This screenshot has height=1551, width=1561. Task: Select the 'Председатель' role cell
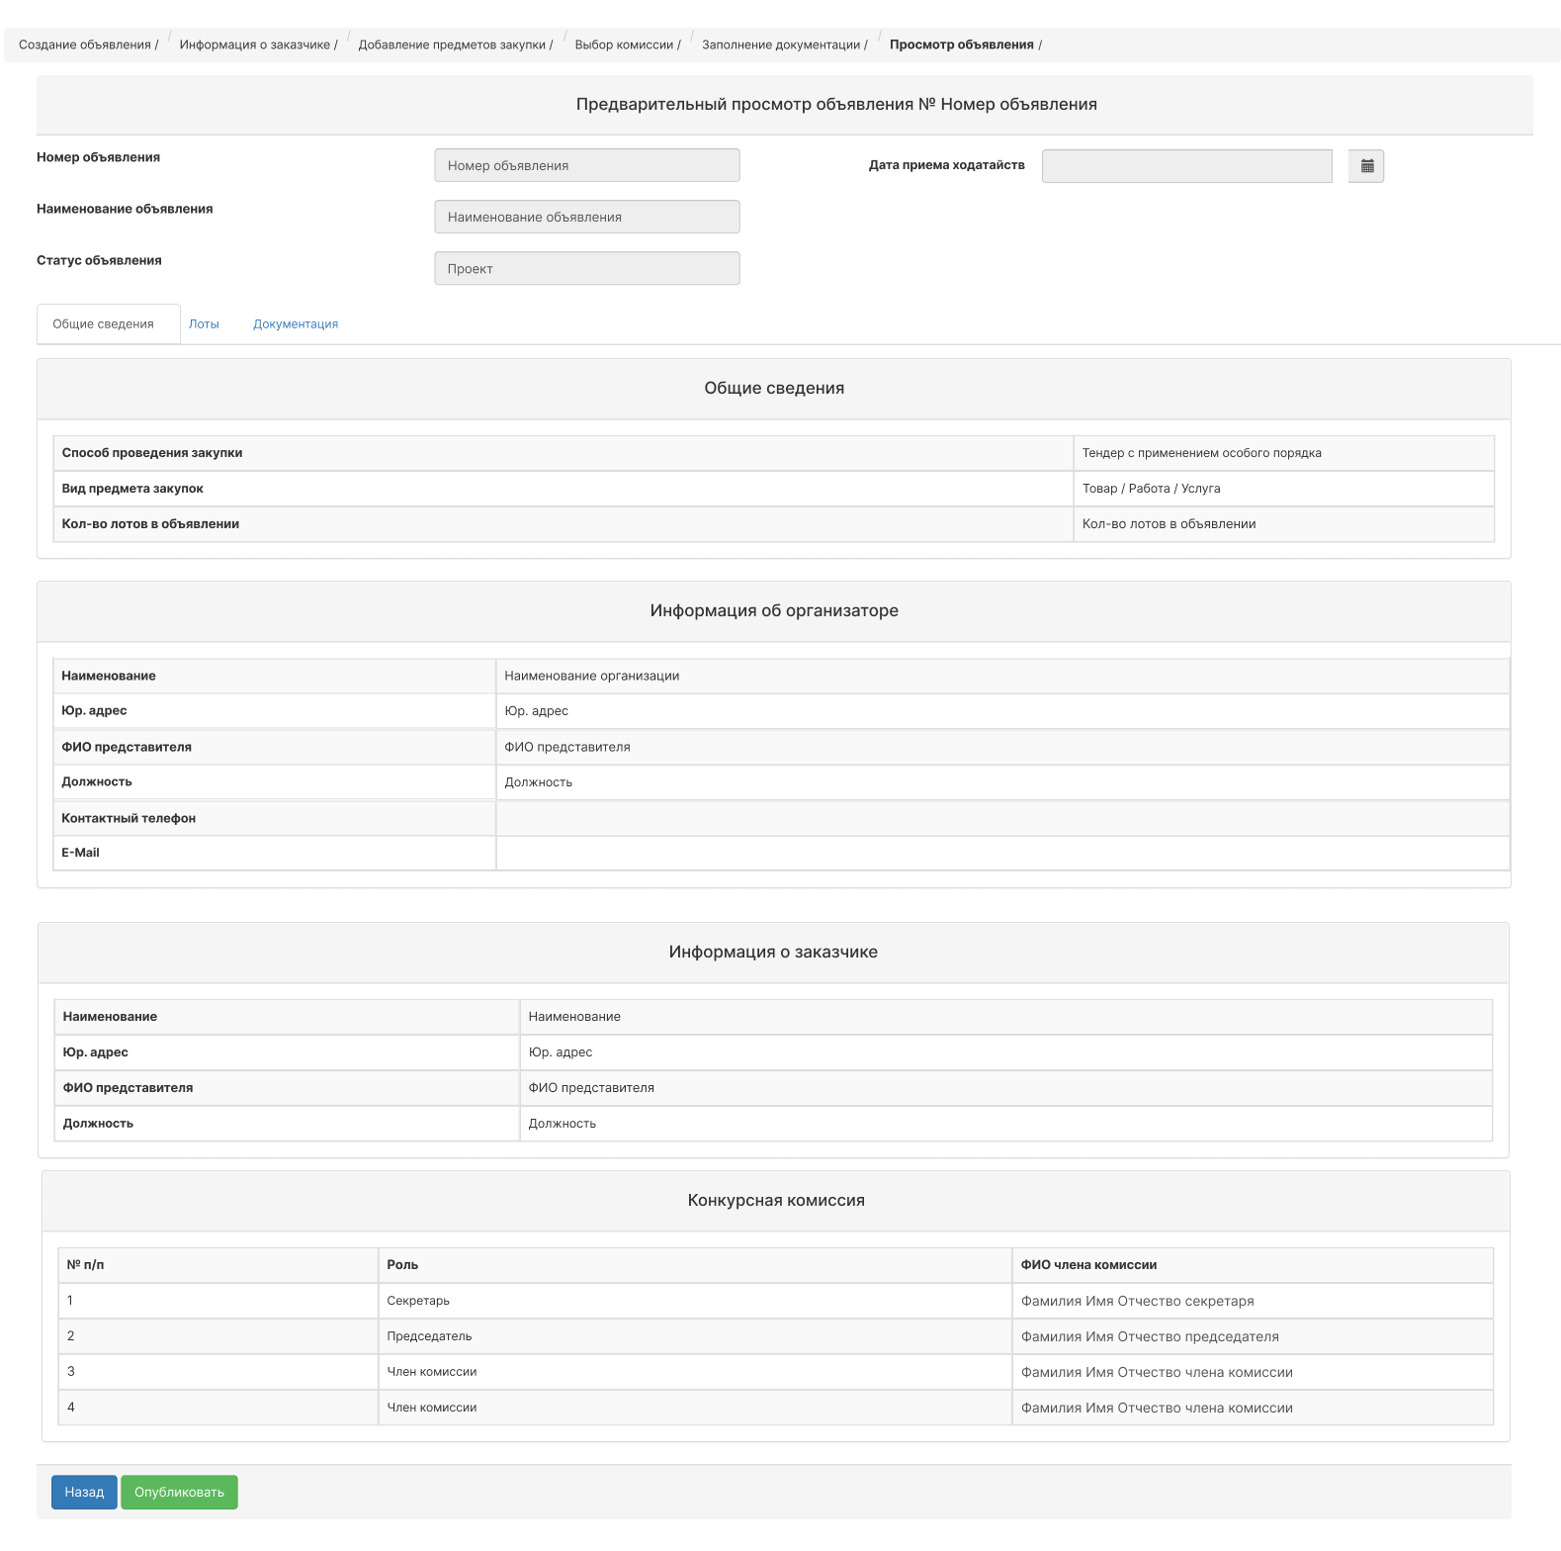click(695, 1336)
